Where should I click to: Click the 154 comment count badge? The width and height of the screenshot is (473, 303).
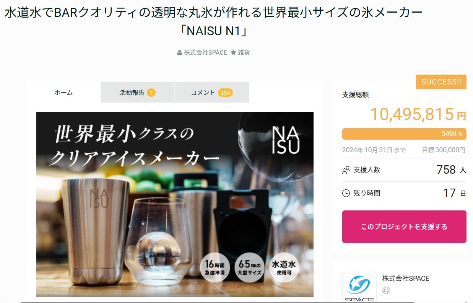tap(225, 93)
